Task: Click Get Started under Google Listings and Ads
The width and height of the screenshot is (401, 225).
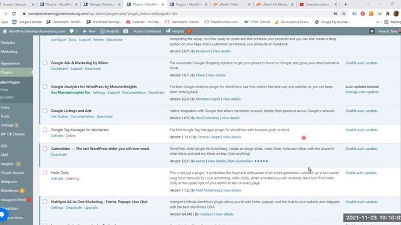Action: point(60,116)
